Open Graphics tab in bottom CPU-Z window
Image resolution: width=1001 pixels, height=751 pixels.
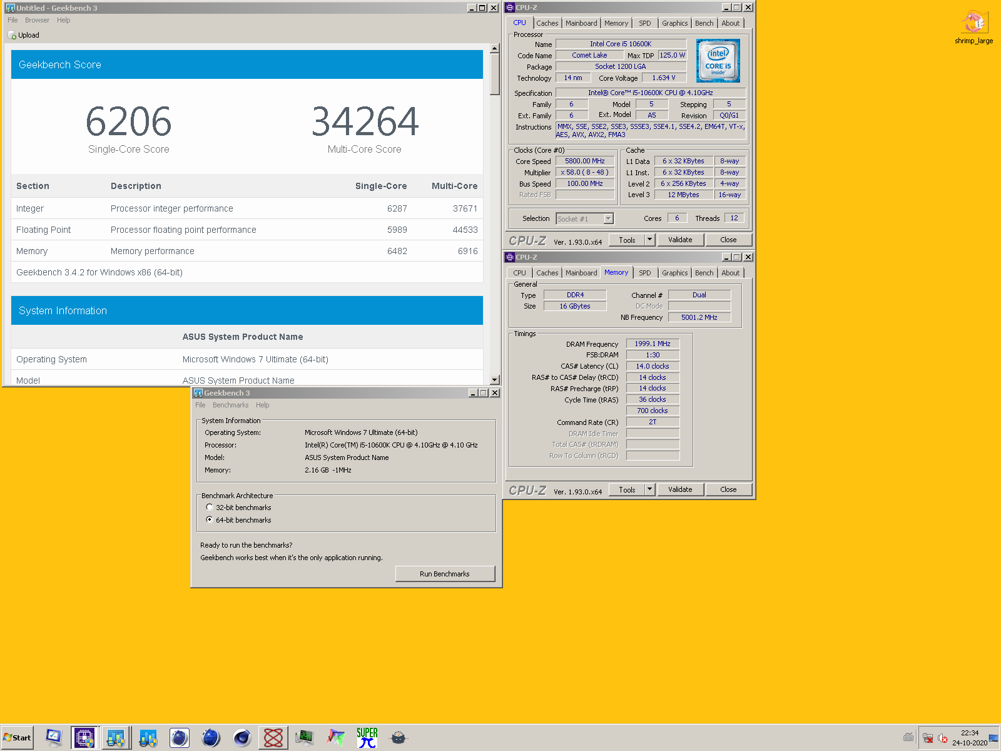click(675, 273)
